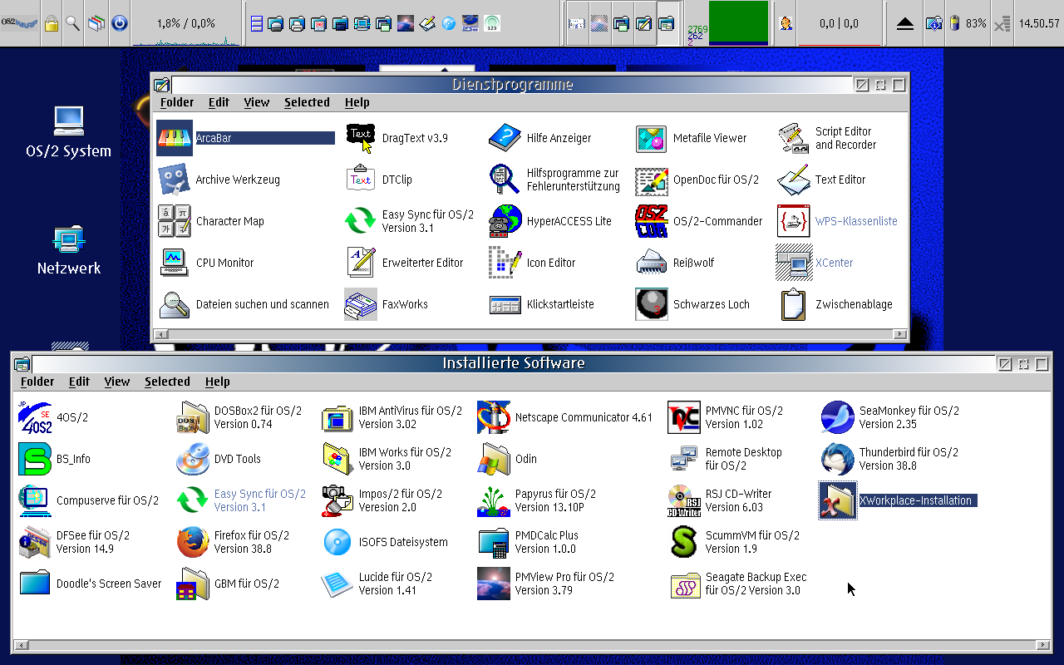The width and height of the screenshot is (1064, 665).
Task: Select RSJ CD-Writer icon
Action: click(x=684, y=500)
